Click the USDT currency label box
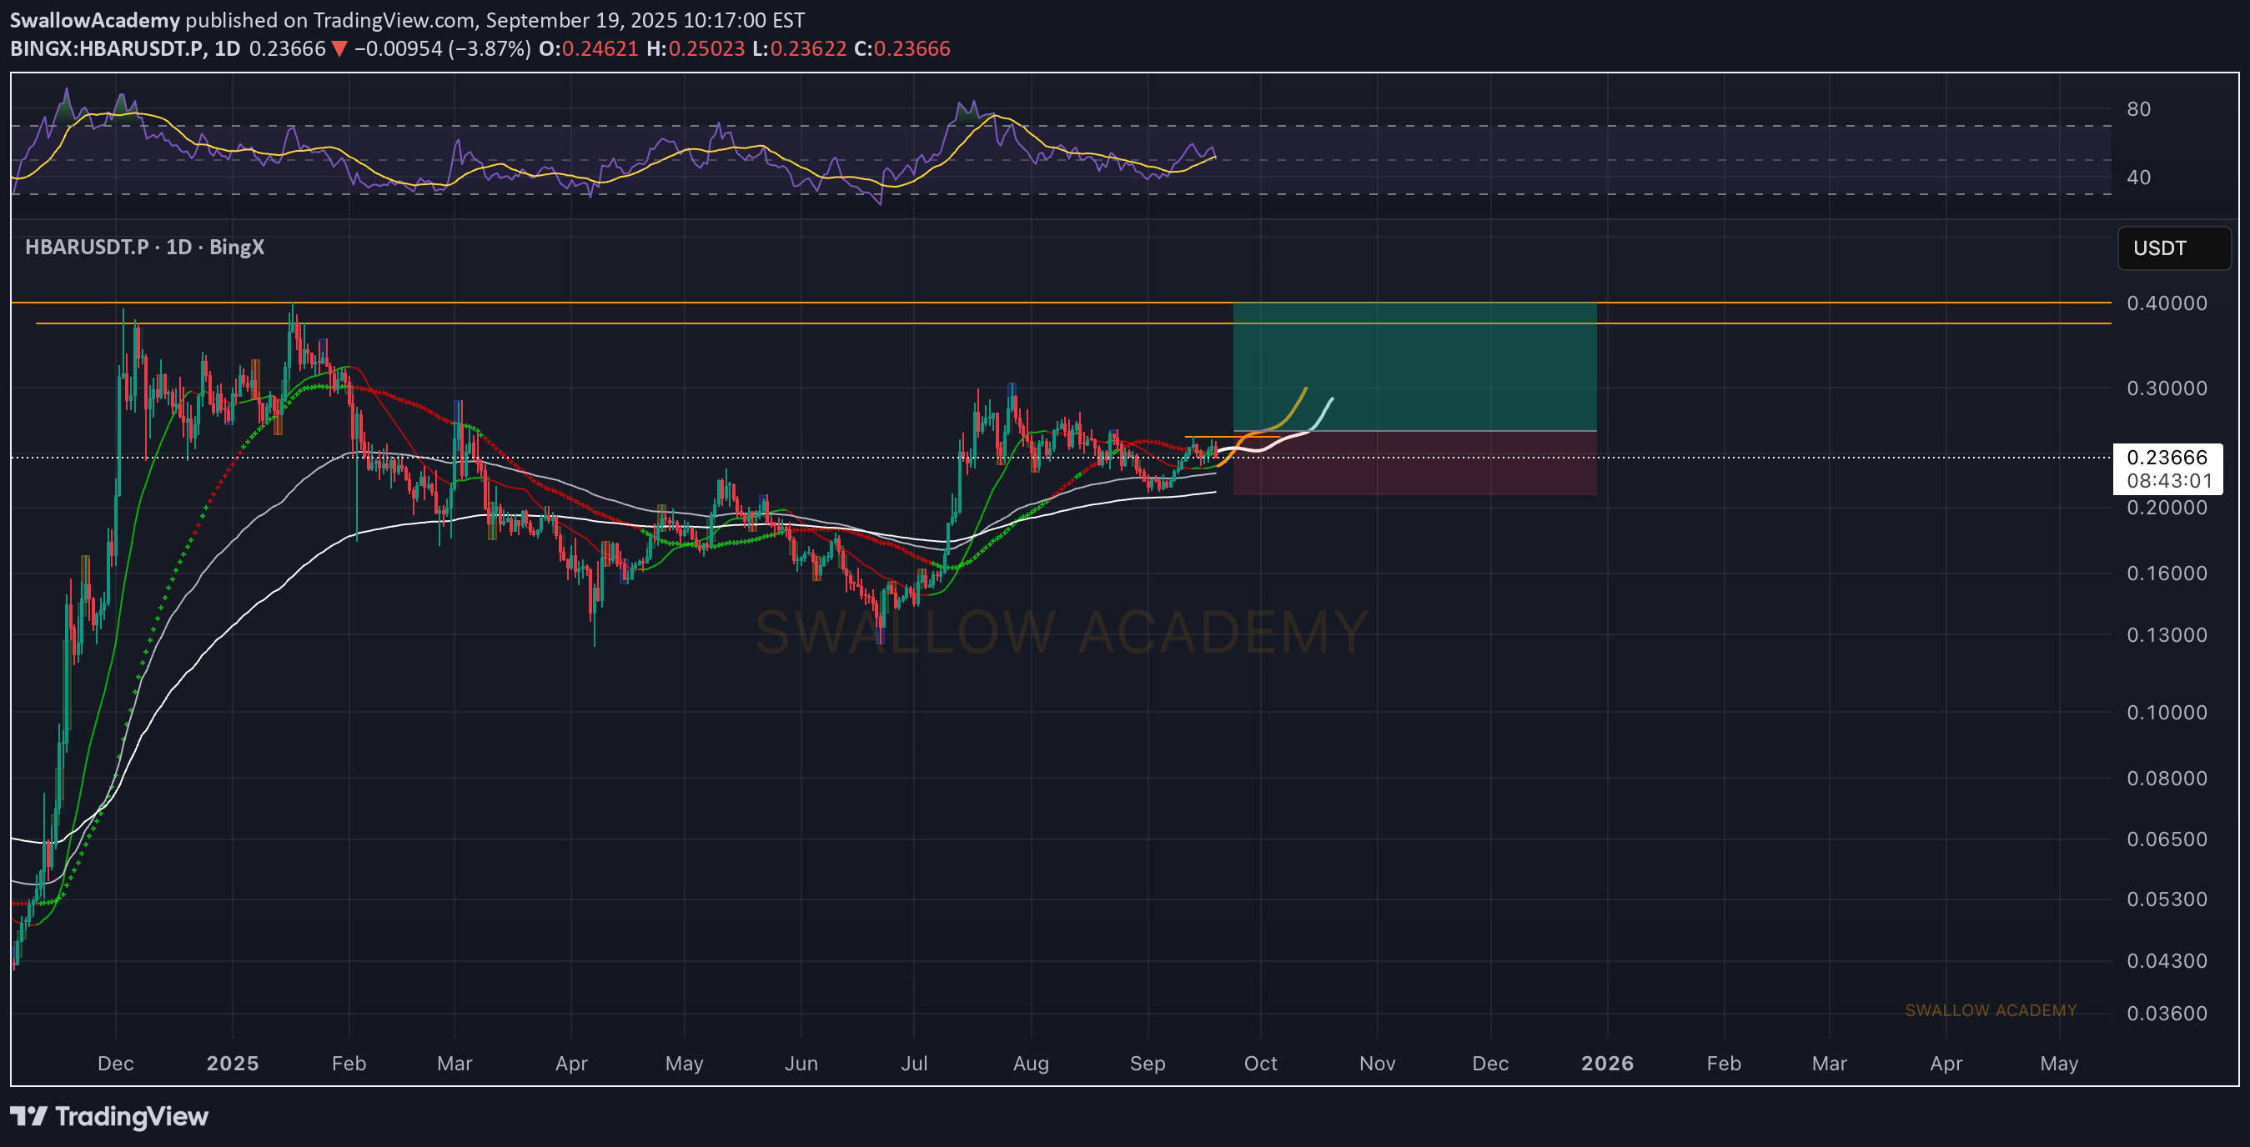This screenshot has width=2250, height=1147. tap(2174, 248)
